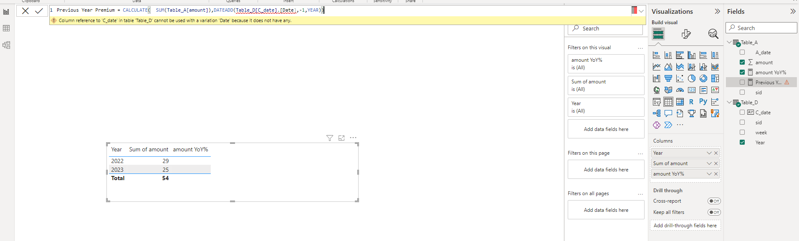Choose the Scatter chart visual
The width and height of the screenshot is (799, 241).
[x=680, y=78]
